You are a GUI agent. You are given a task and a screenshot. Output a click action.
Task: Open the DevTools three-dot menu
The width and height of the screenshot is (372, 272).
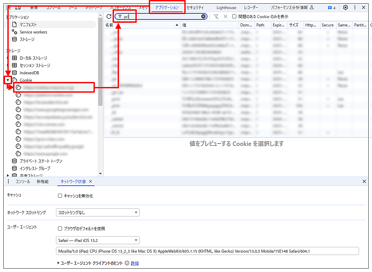355,7
